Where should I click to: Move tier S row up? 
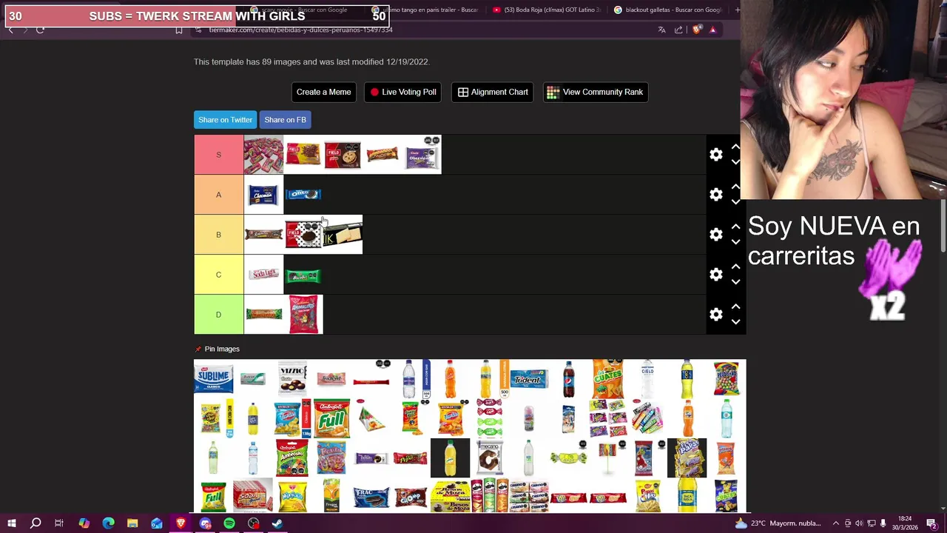[735, 147]
